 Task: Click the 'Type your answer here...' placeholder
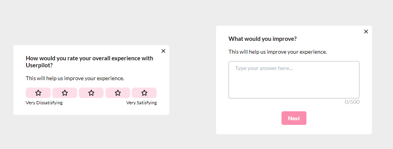(264, 68)
